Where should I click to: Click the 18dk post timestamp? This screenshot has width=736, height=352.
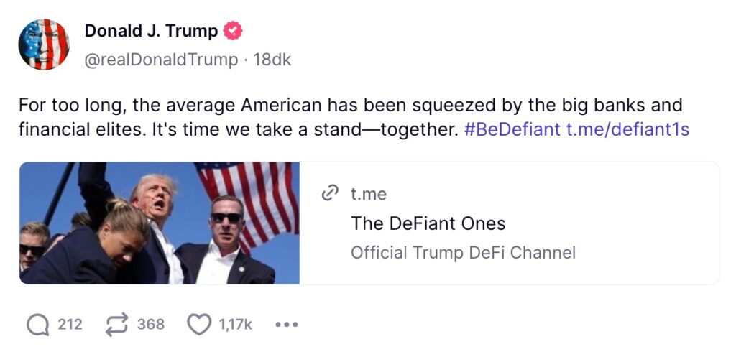(272, 60)
